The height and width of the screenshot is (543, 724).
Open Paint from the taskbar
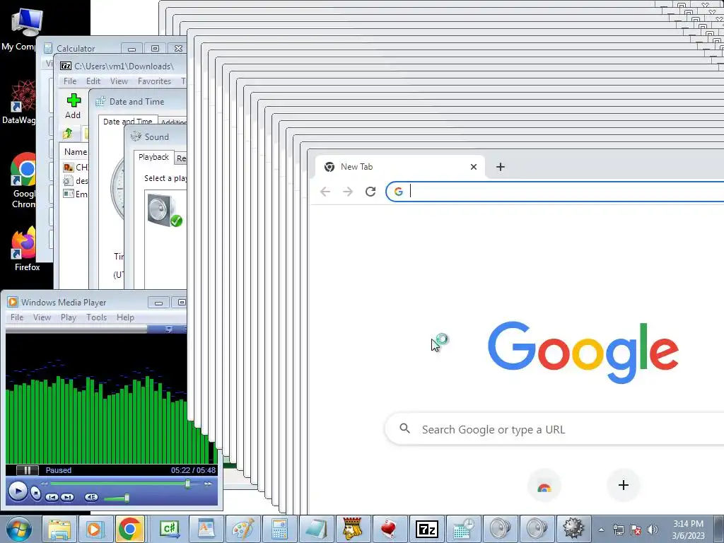point(243,529)
